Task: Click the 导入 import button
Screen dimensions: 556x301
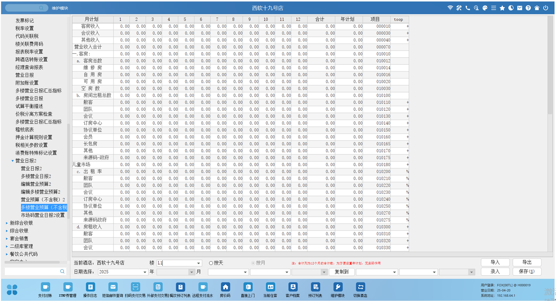Action: coord(495,263)
